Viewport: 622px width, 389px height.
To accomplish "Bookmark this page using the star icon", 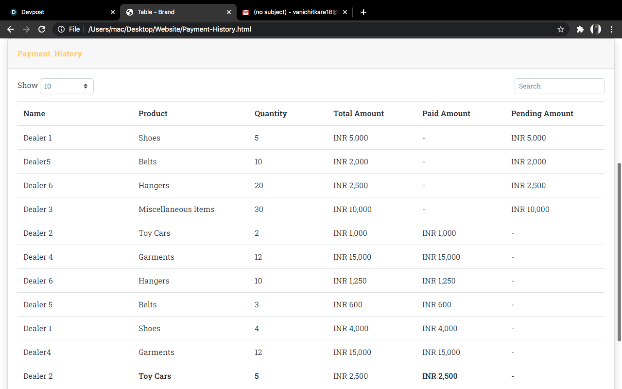I will point(561,29).
